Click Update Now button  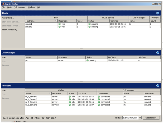coord(151,118)
